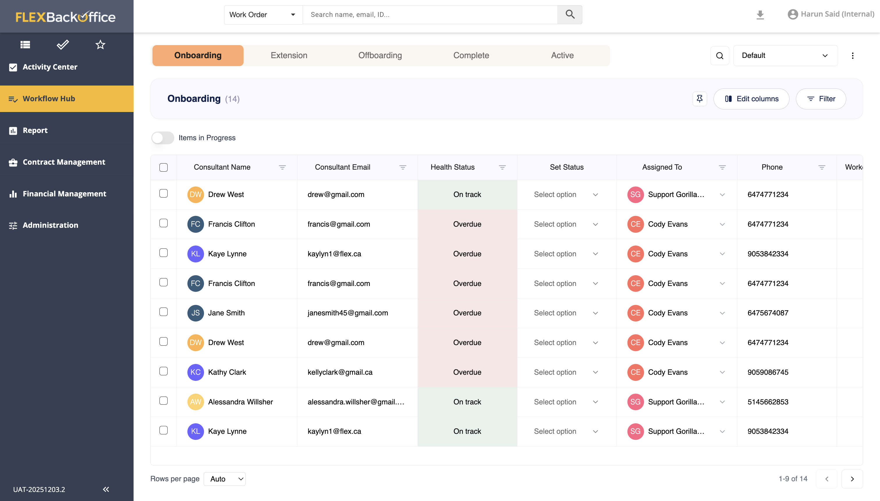Open Contract Management in the sidebar

[x=64, y=162]
